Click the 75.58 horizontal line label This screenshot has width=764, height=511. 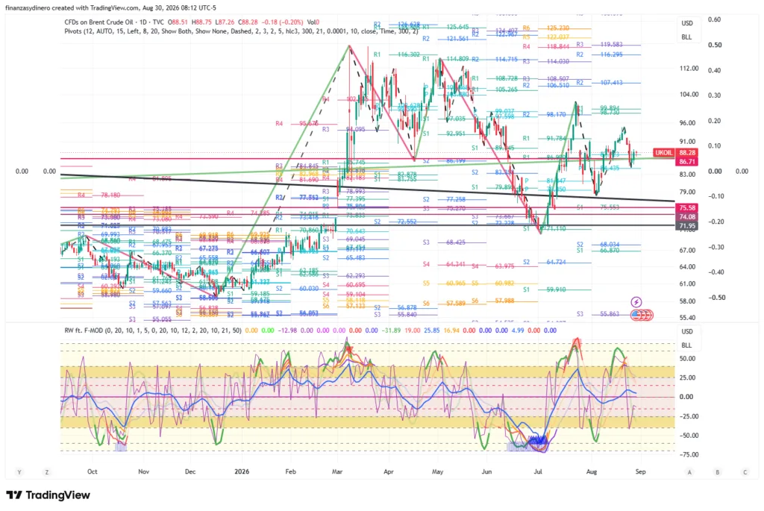click(x=687, y=208)
